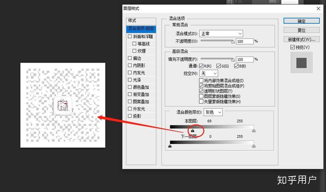This screenshot has width=326, height=192.
Task: Enable the 投影 checkbox
Action: click(x=130, y=116)
